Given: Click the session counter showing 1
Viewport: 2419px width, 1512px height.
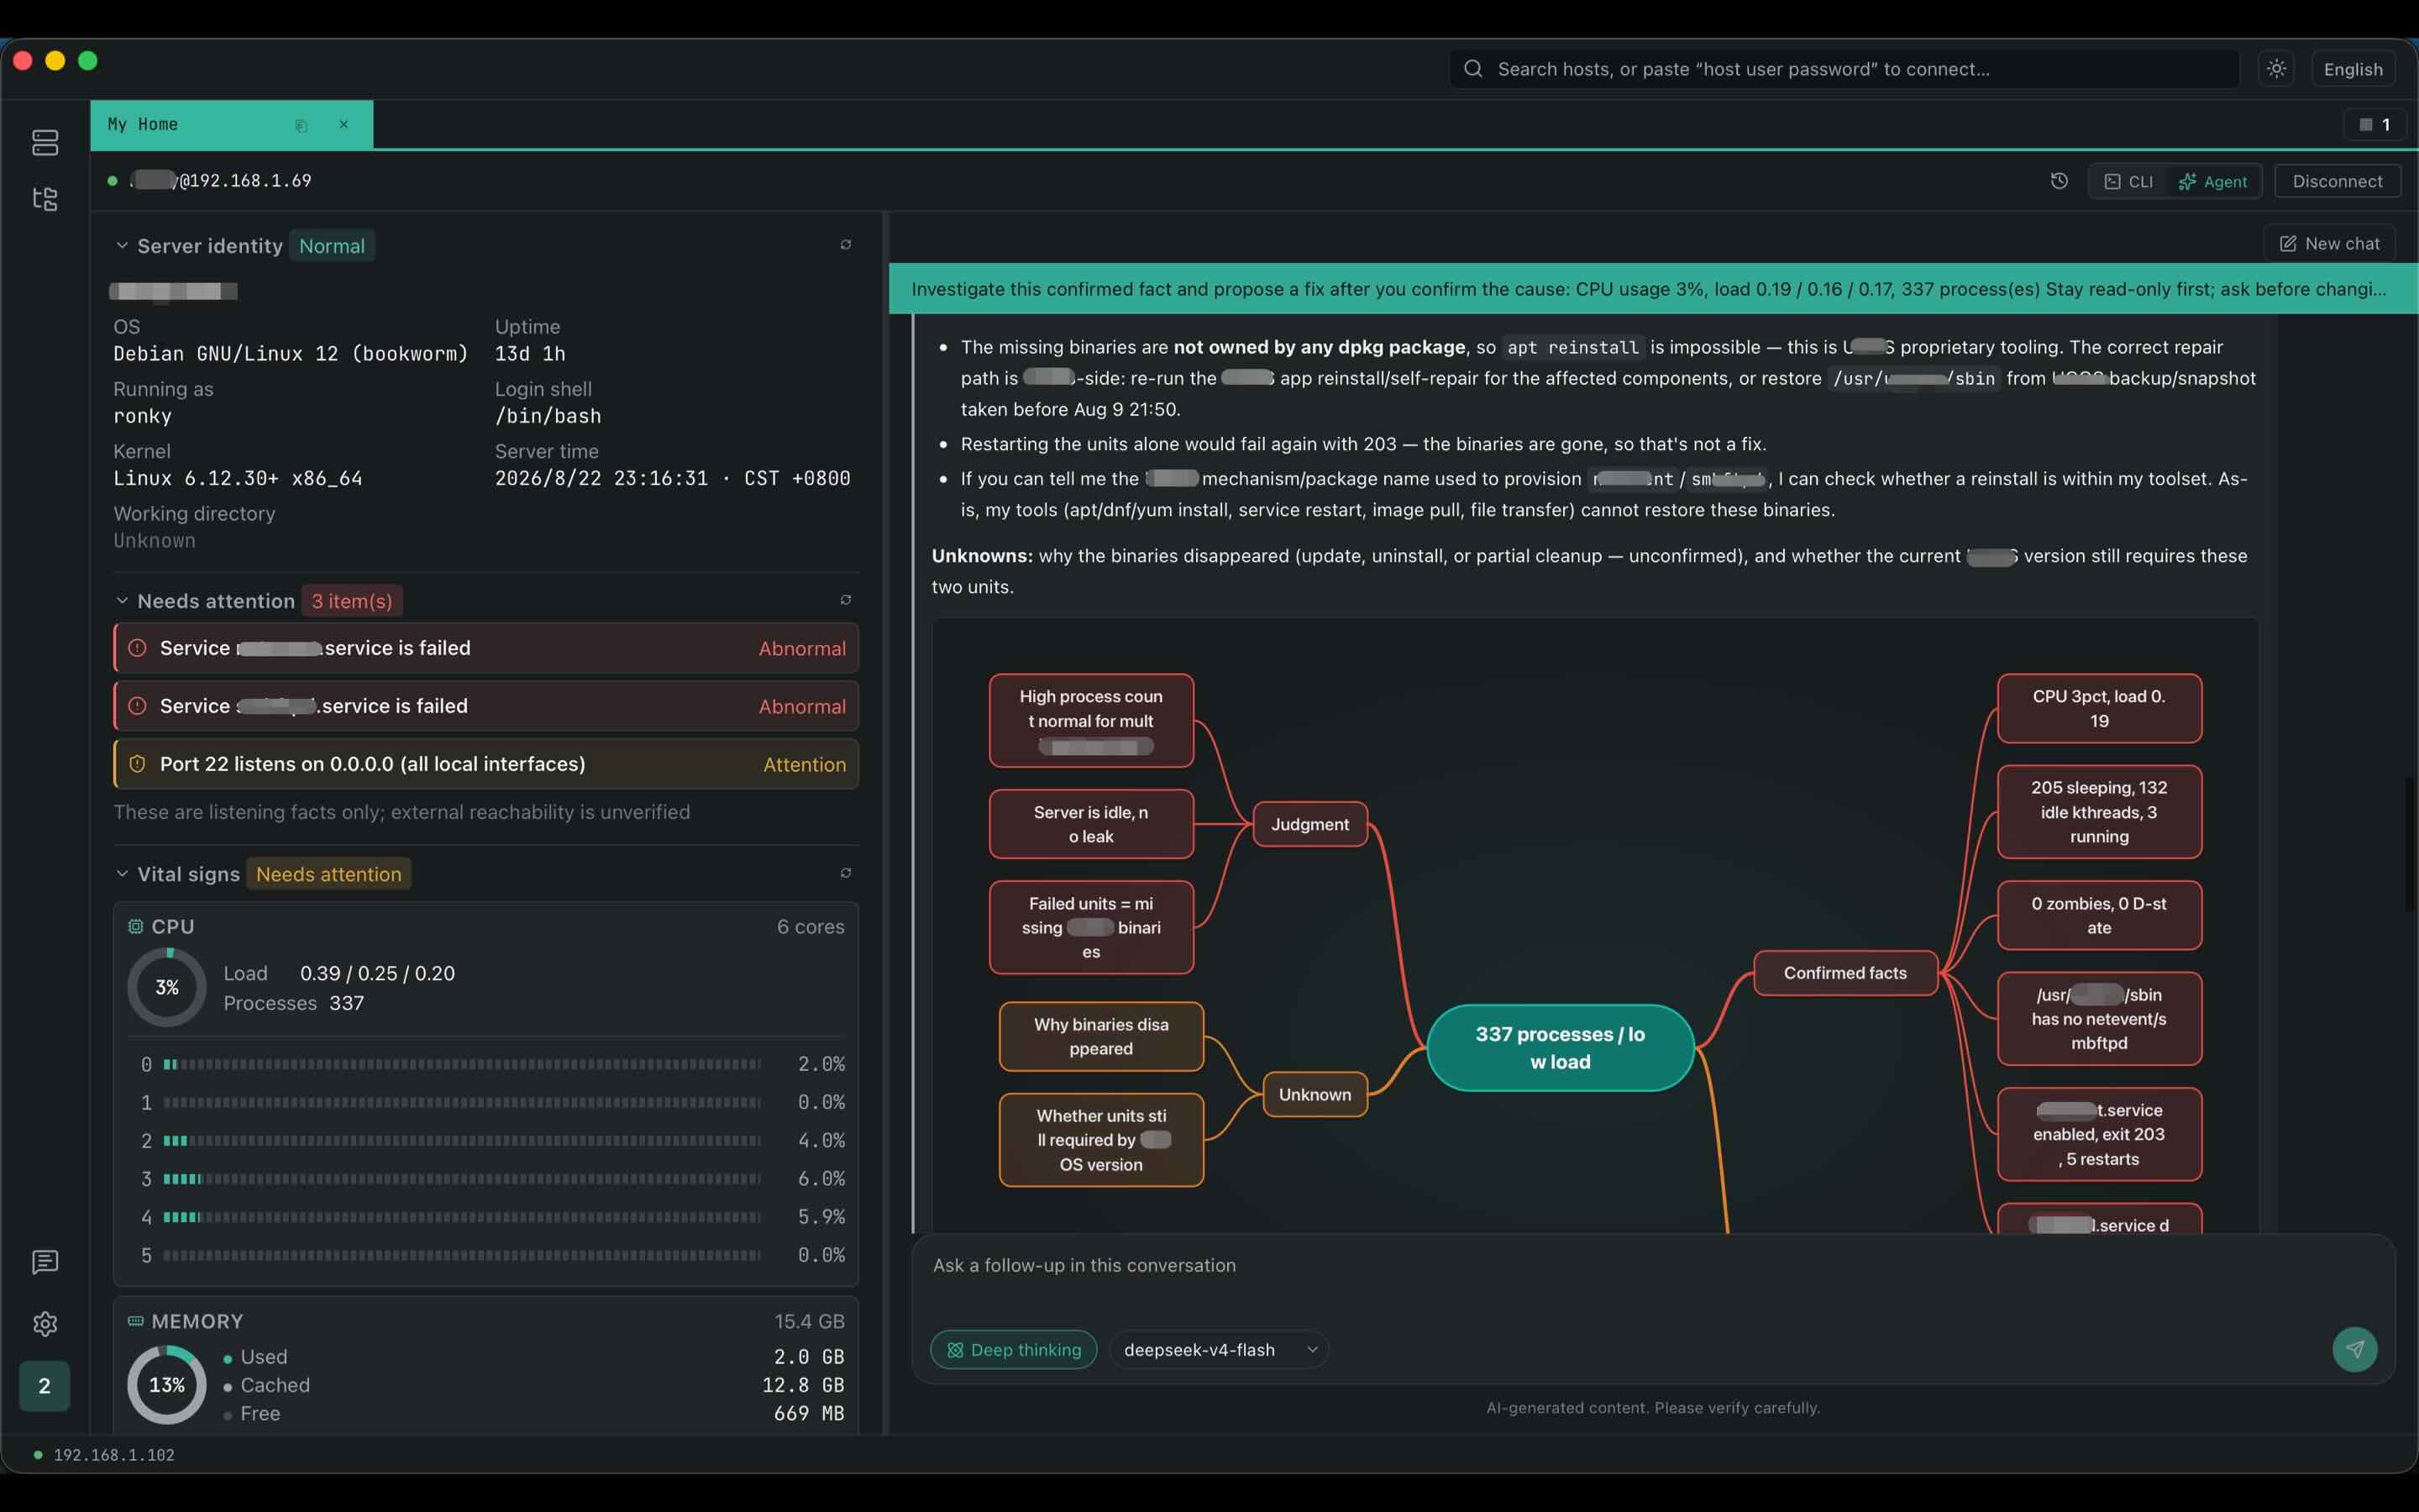Looking at the screenshot, I should 2375,124.
